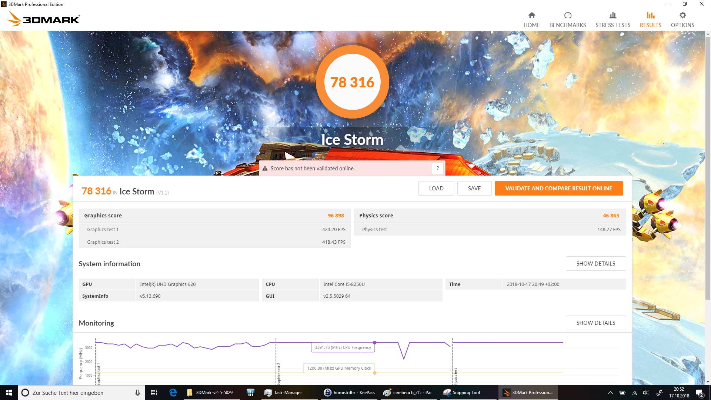The width and height of the screenshot is (711, 400).
Task: Go to Benchmarks gauge icon
Action: click(567, 16)
